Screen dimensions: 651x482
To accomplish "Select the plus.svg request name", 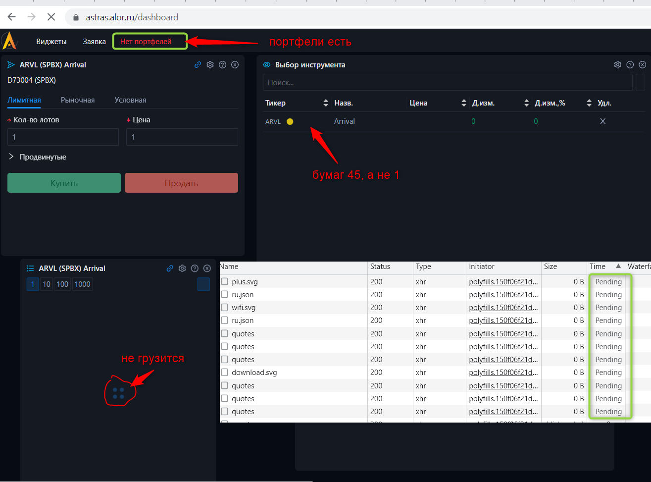I will [245, 282].
